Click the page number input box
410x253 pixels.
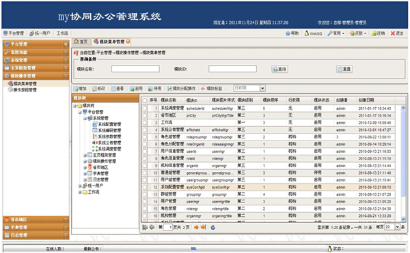pos(168,228)
